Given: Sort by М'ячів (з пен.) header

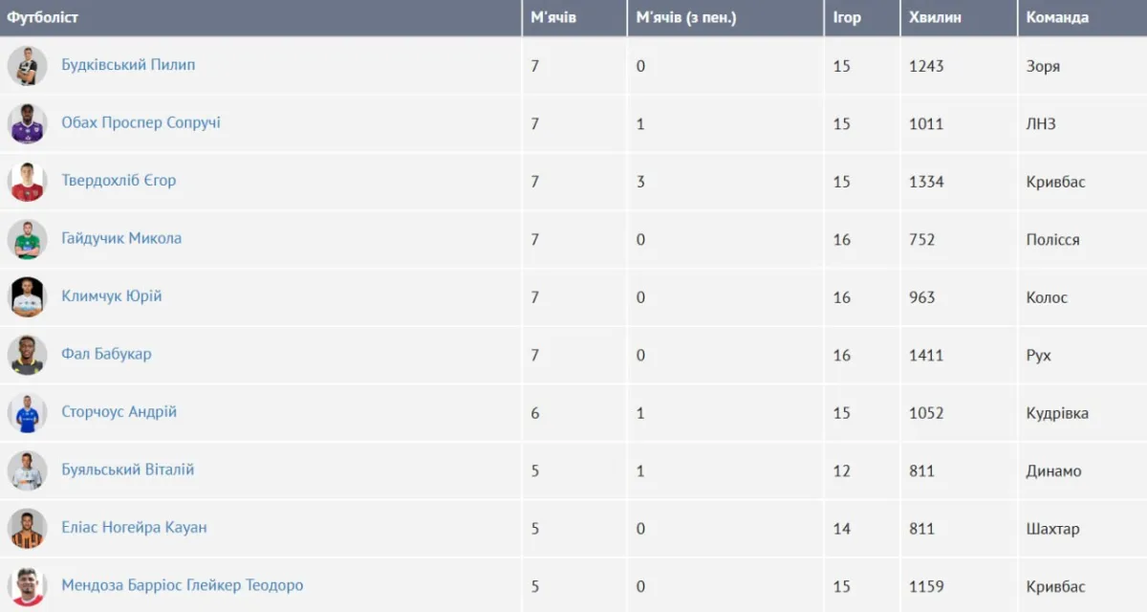Looking at the screenshot, I should pos(685,17).
